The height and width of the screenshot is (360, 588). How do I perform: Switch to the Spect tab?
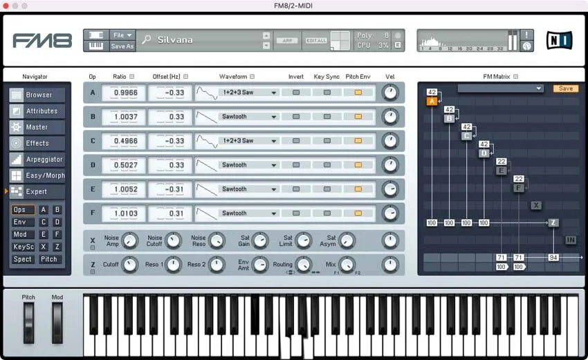pyautogui.click(x=23, y=259)
